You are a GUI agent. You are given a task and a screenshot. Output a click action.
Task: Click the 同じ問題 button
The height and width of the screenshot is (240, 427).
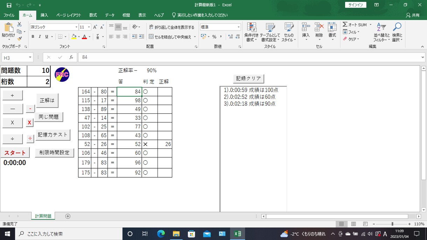pyautogui.click(x=49, y=117)
